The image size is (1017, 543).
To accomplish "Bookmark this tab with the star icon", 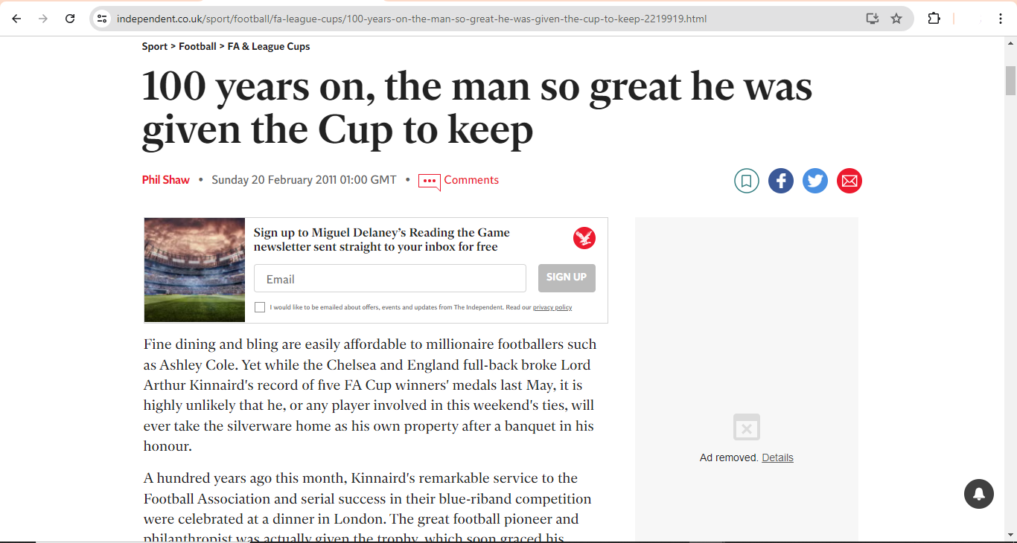I will click(896, 19).
